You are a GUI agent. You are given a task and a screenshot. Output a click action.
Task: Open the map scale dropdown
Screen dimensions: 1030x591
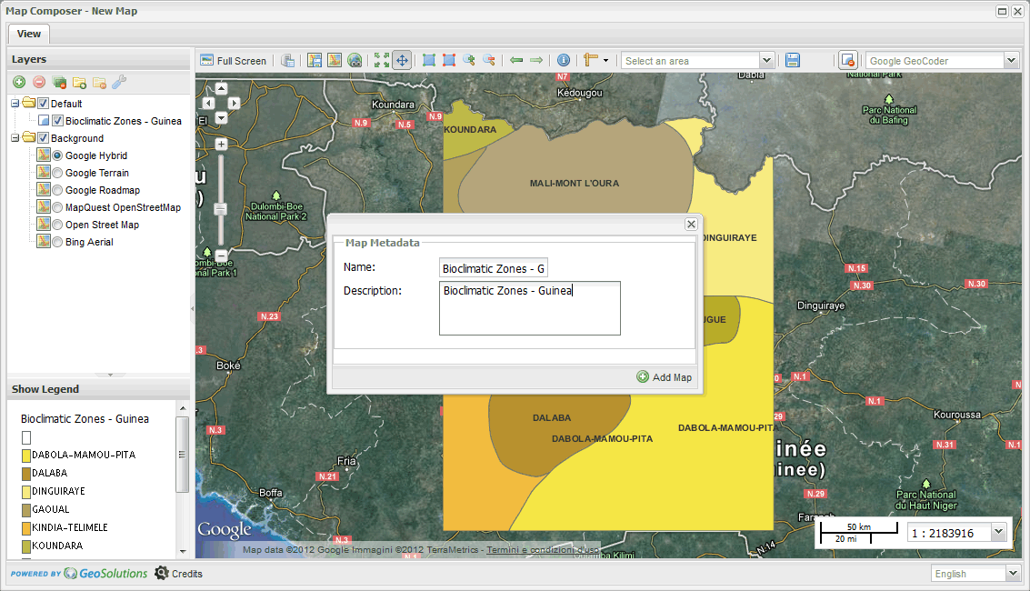click(x=999, y=533)
